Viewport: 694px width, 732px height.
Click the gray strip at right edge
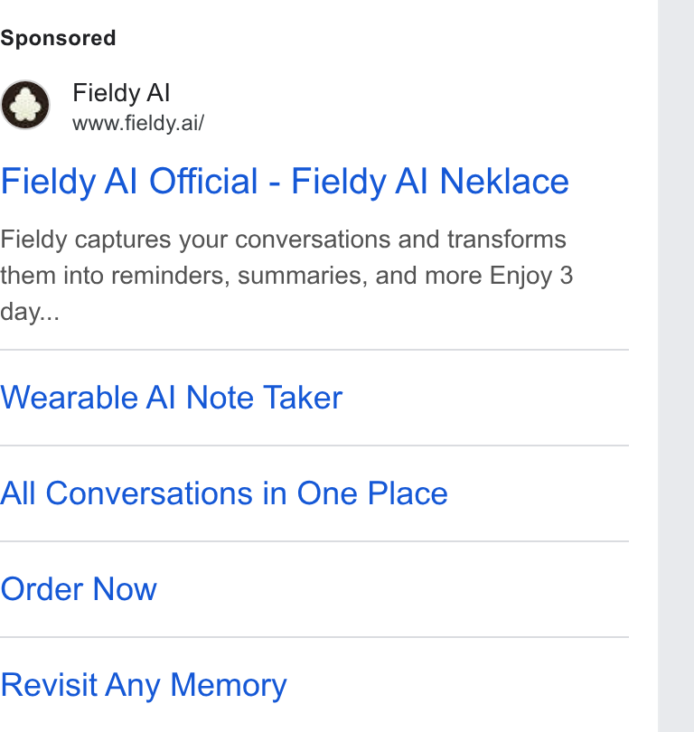point(676,366)
